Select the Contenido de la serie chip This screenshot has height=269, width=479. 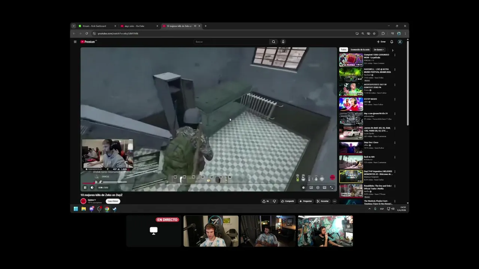[x=360, y=50]
